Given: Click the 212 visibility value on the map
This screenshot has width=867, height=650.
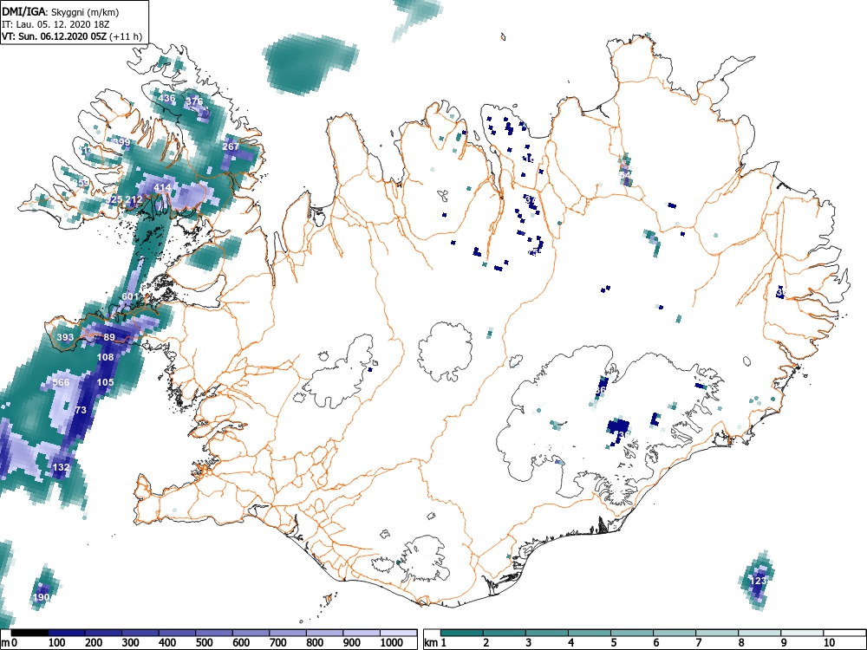Looking at the screenshot, I should [134, 199].
